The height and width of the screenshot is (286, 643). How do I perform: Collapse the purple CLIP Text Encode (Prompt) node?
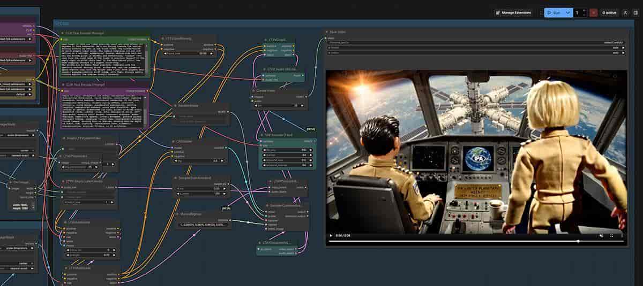point(63,84)
